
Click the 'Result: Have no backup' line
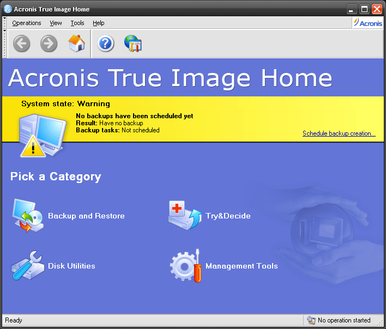pyautogui.click(x=109, y=123)
